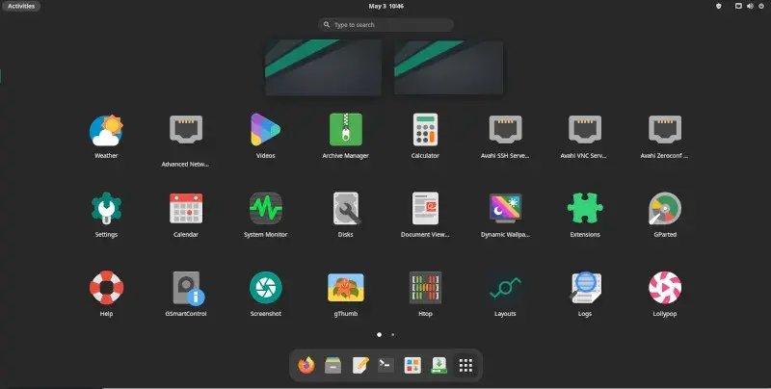This screenshot has width=771, height=389.
Task: Click the Activities button
Action: tap(21, 6)
